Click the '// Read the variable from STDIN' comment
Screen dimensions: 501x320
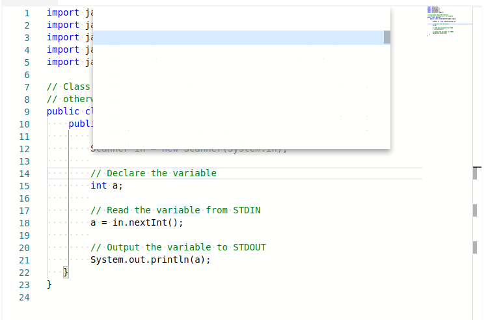(x=176, y=211)
